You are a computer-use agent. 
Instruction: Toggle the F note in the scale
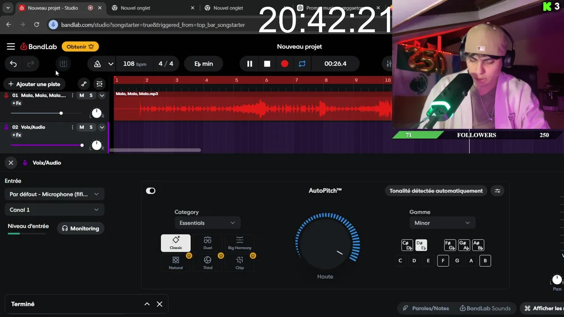coord(443,261)
